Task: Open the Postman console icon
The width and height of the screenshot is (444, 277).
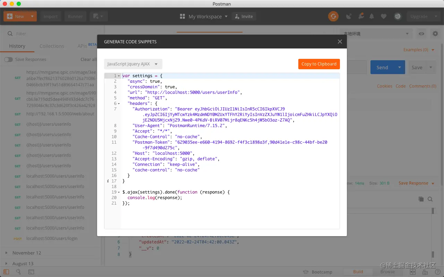Action: tap(31, 272)
